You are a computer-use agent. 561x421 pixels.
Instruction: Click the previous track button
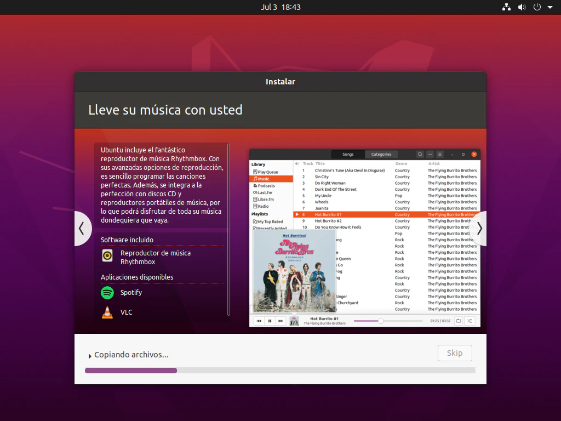(x=259, y=321)
